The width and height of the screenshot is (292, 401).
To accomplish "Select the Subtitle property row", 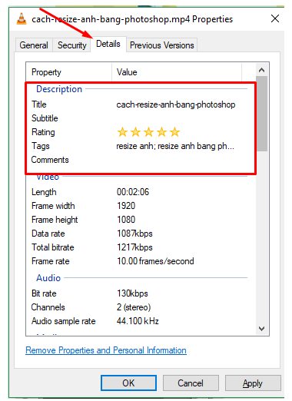I will tap(137, 118).
